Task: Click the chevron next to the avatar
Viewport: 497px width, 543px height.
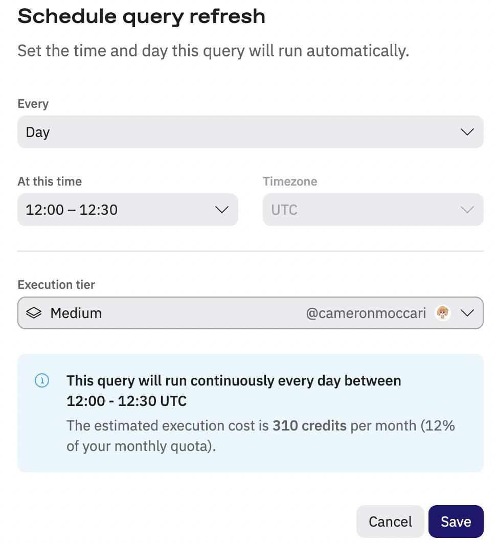Action: (467, 313)
